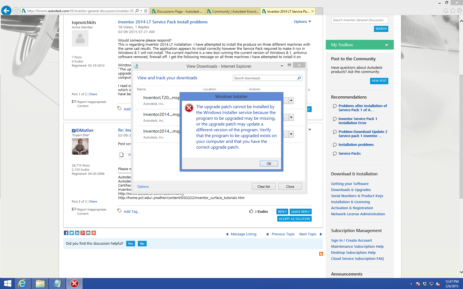Click Add Tag link under JDMather's post
The height and width of the screenshot is (289, 463).
pyautogui.click(x=132, y=212)
